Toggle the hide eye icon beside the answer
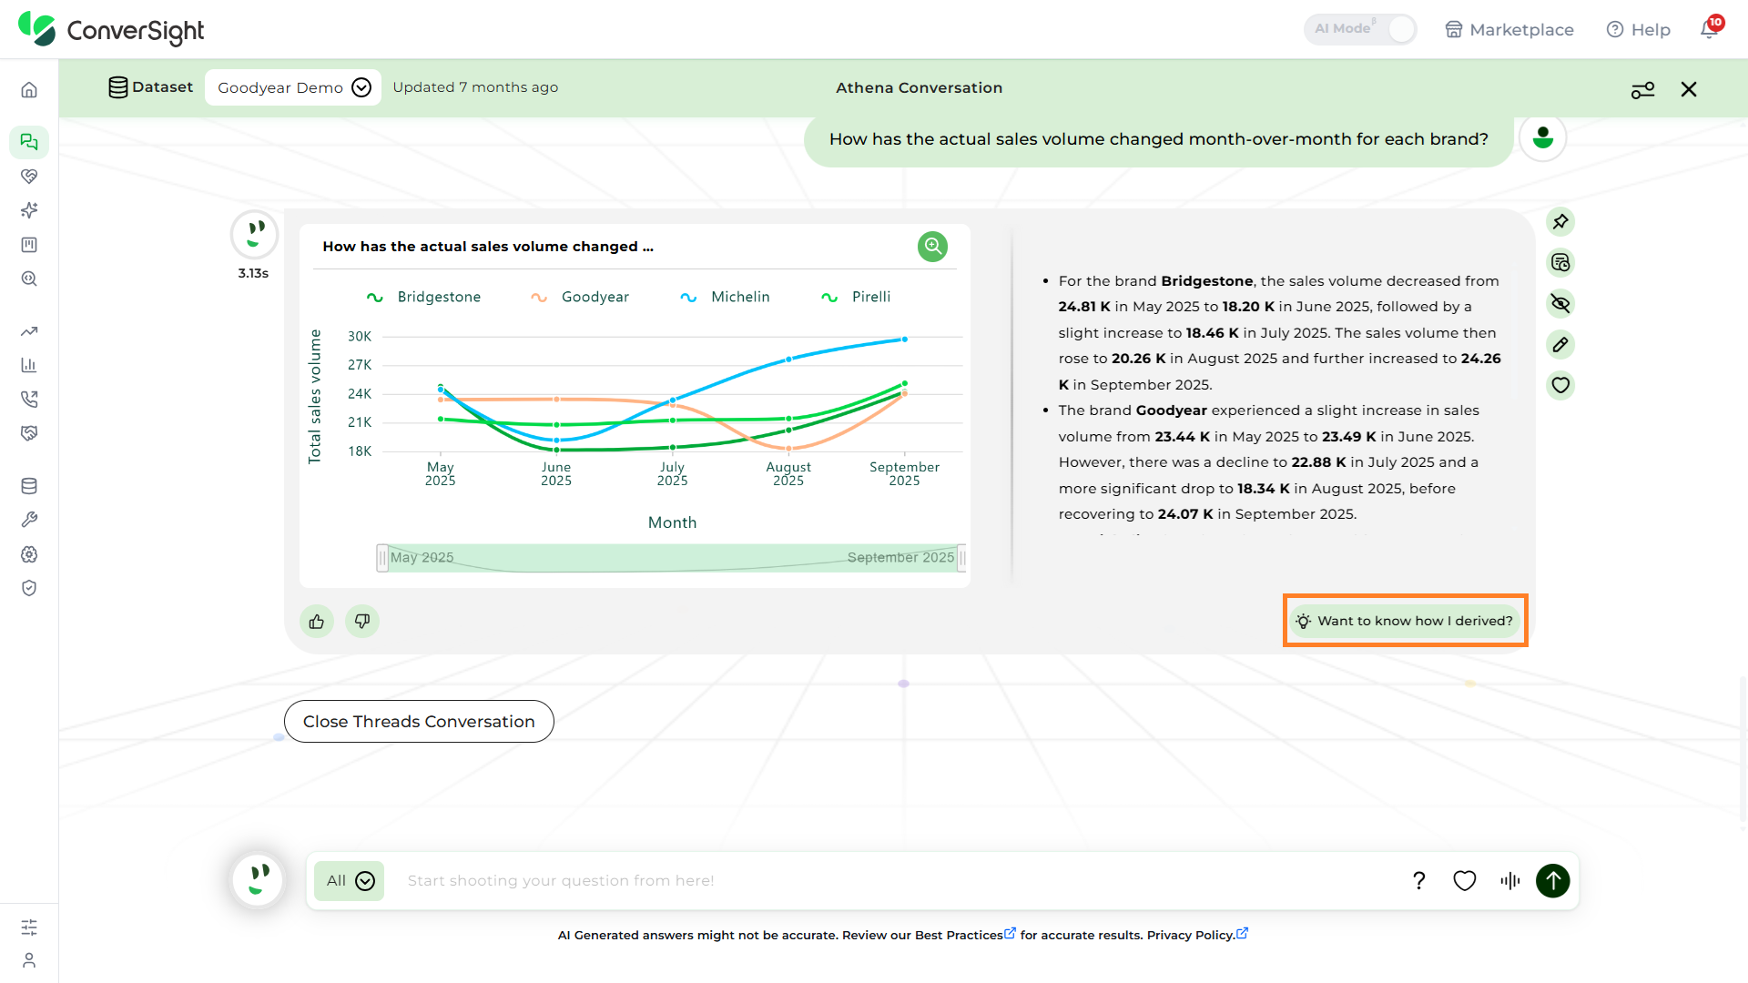Viewport: 1748px width, 983px height. click(x=1560, y=304)
